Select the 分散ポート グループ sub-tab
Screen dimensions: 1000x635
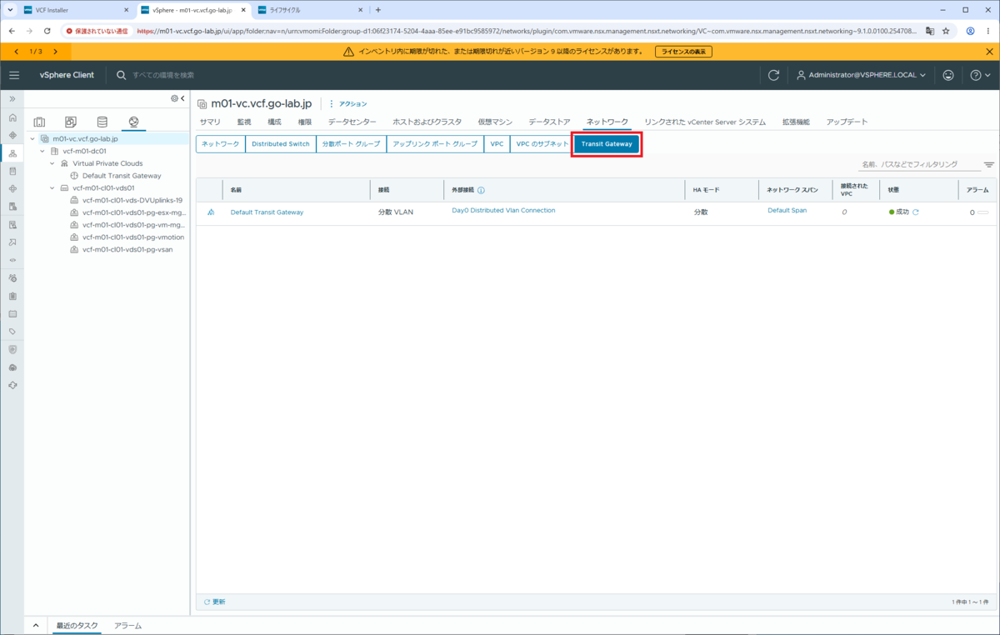(351, 144)
